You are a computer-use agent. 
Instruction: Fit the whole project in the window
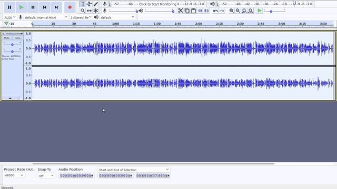(251, 10)
